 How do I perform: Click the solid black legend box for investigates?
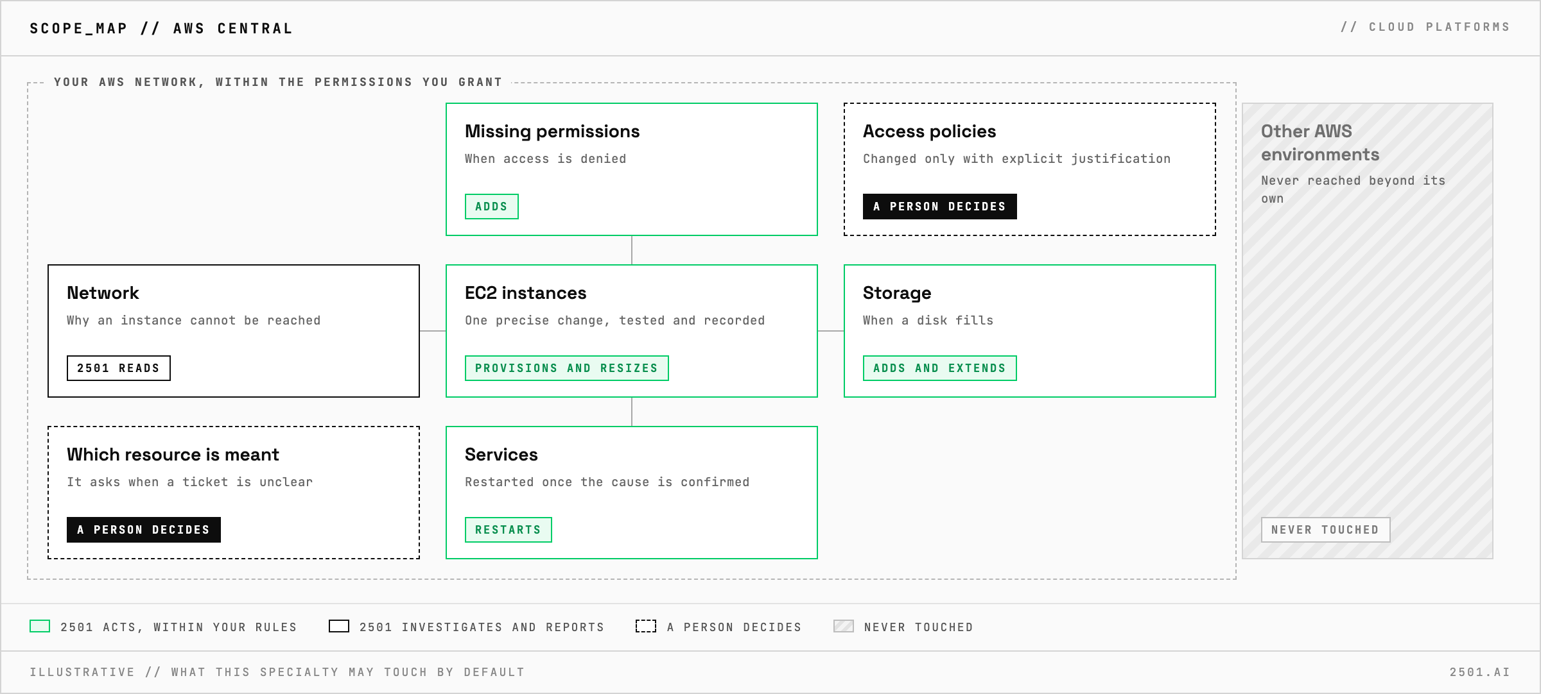point(339,626)
